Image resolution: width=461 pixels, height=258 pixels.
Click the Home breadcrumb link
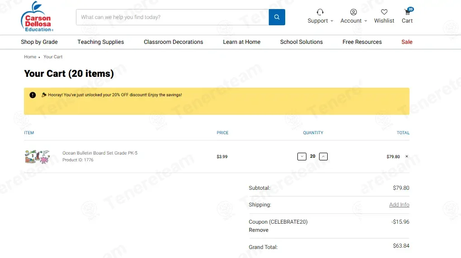30,57
